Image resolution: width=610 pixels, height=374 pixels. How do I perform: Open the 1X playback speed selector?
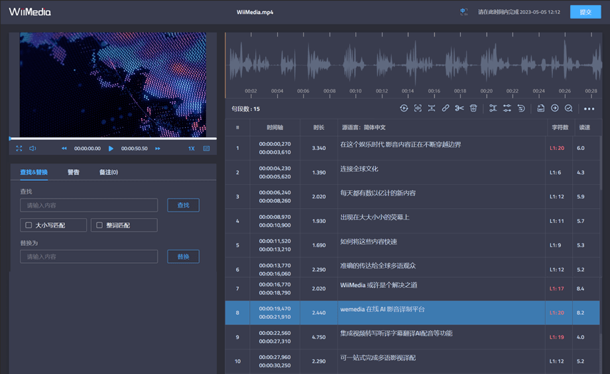tap(192, 149)
